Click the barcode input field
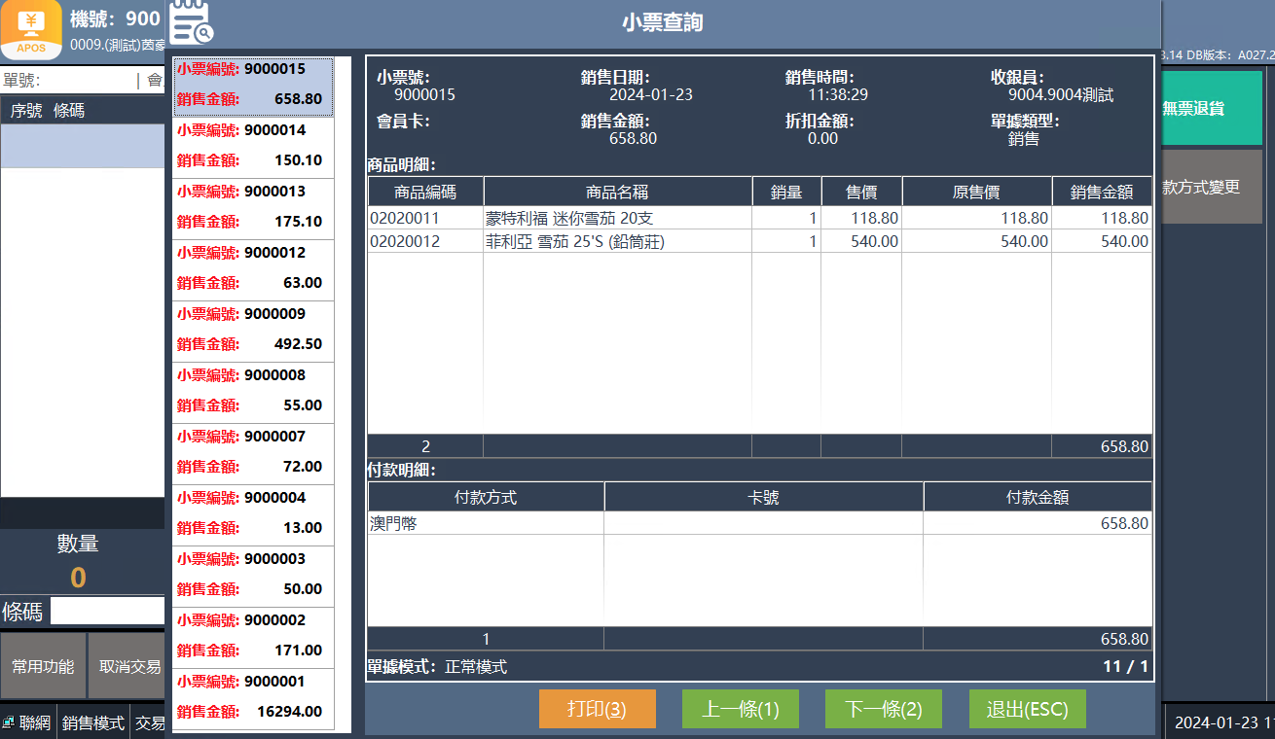The image size is (1275, 739). pyautogui.click(x=107, y=611)
